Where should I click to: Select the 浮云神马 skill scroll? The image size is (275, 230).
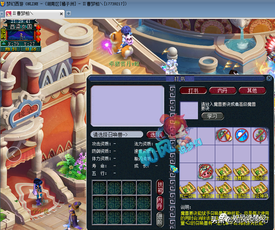pos(260,190)
